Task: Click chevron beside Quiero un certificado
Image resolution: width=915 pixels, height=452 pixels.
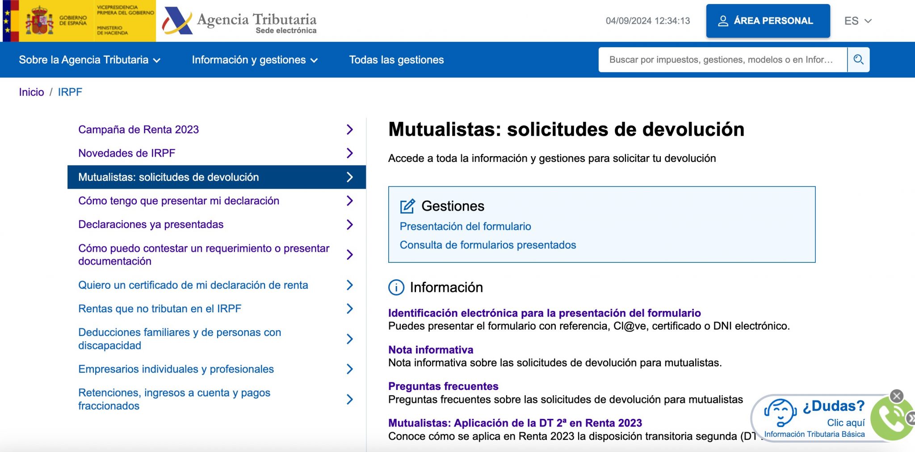Action: click(x=350, y=285)
